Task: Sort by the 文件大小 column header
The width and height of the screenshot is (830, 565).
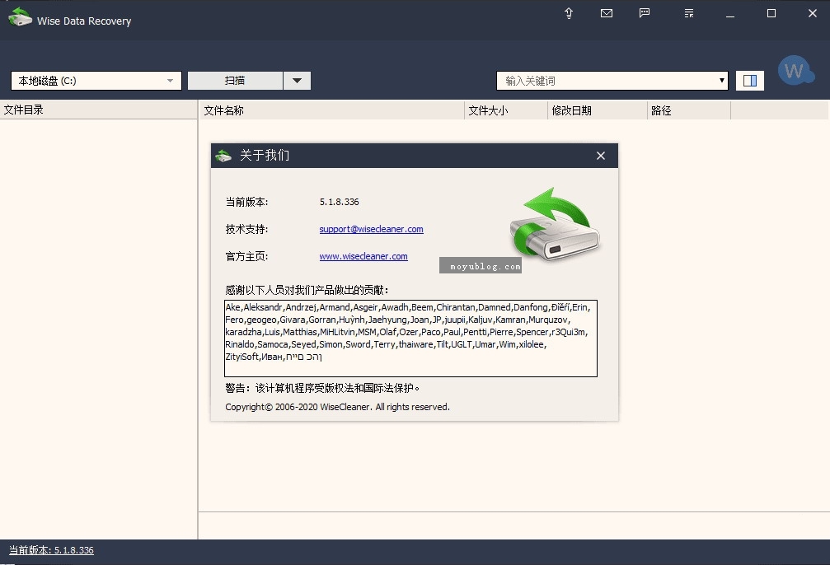Action: [506, 110]
